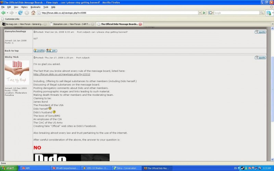Switch to the blumarten.com View Forum tab
274x171 pixels.
[72, 24]
